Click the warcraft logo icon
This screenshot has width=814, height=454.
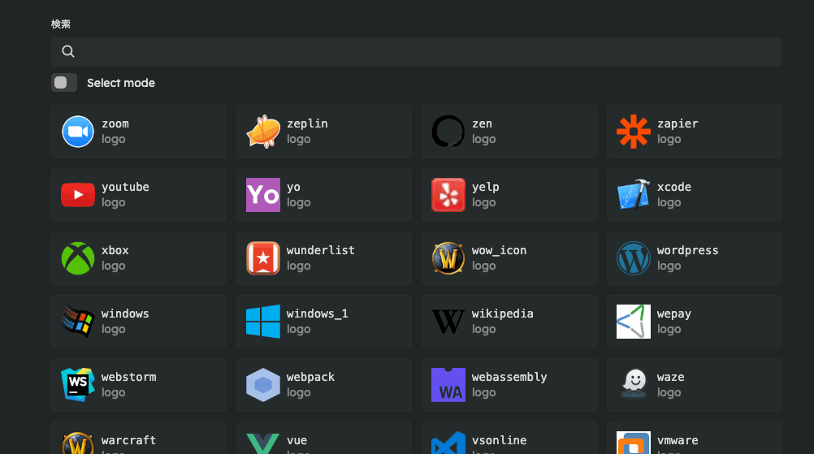pos(78,443)
